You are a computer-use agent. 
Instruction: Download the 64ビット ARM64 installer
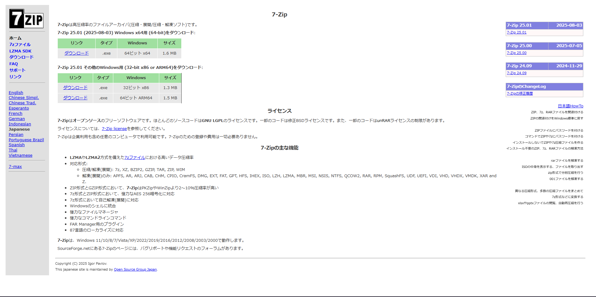[x=75, y=98]
